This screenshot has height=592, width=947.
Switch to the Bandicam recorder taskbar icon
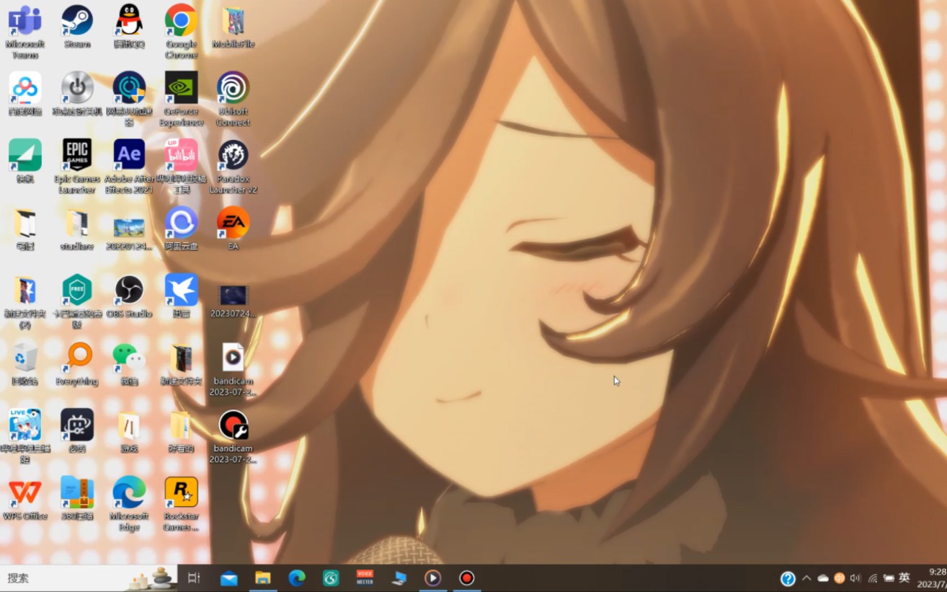coord(466,578)
